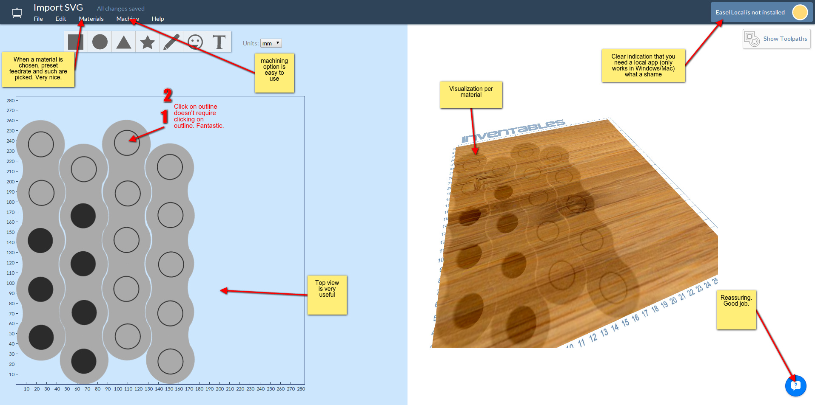Click the Easel logo icon
The height and width of the screenshot is (405, 815).
tap(17, 13)
